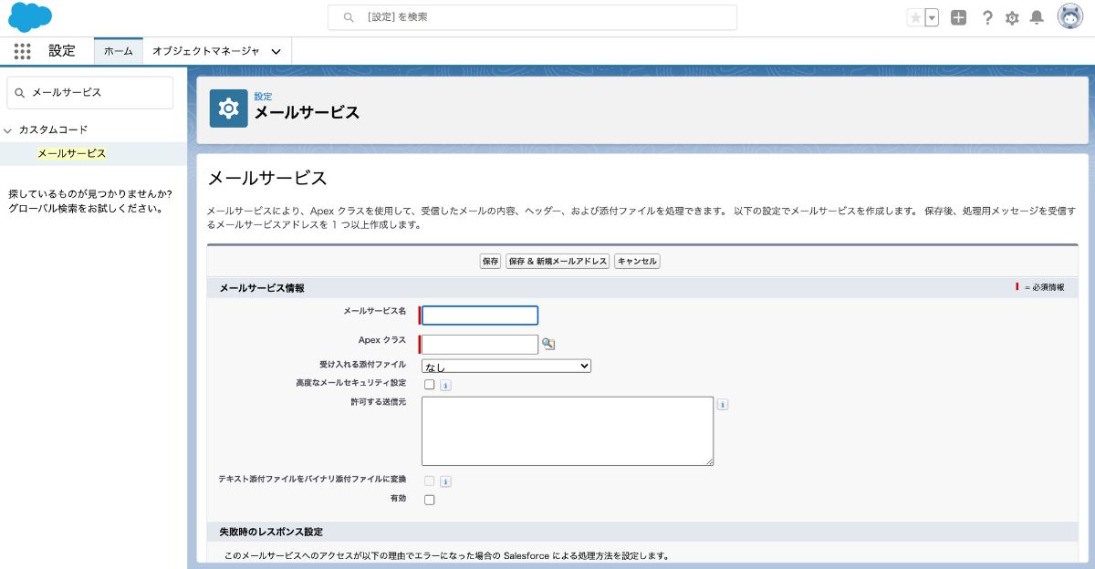Image resolution: width=1095 pixels, height=569 pixels.
Task: Check the 有効 checkbox
Action: (x=429, y=500)
